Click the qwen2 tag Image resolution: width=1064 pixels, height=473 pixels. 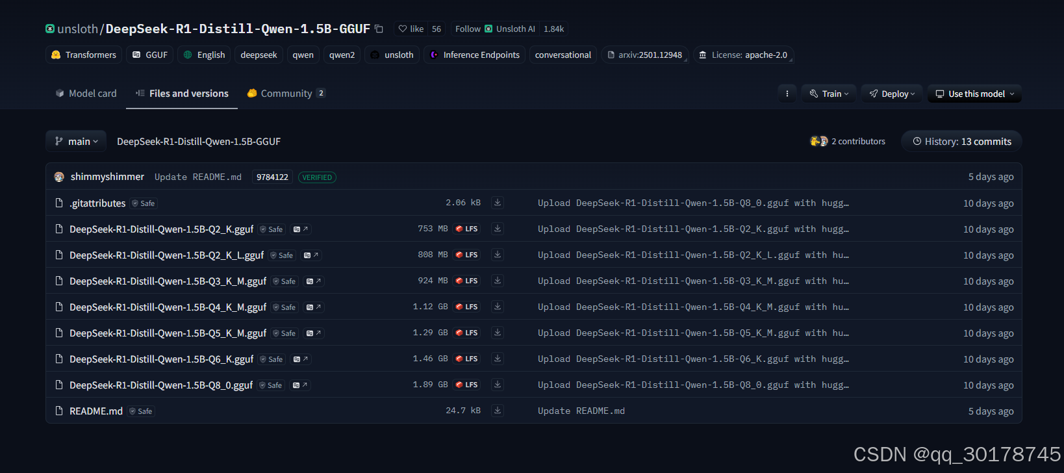point(342,55)
